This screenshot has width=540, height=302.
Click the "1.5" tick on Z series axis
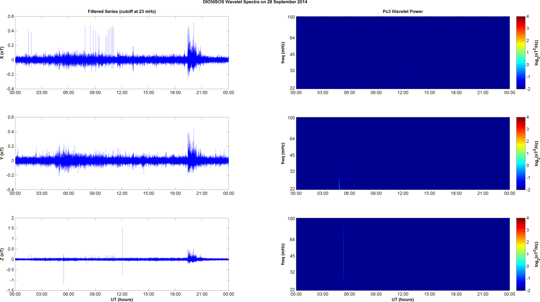tap(11, 228)
